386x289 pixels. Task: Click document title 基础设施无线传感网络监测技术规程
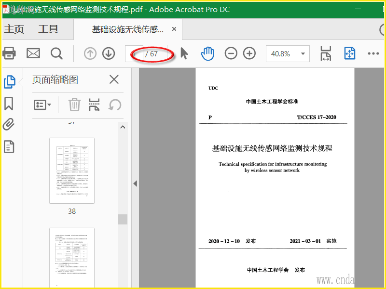[x=272, y=148]
